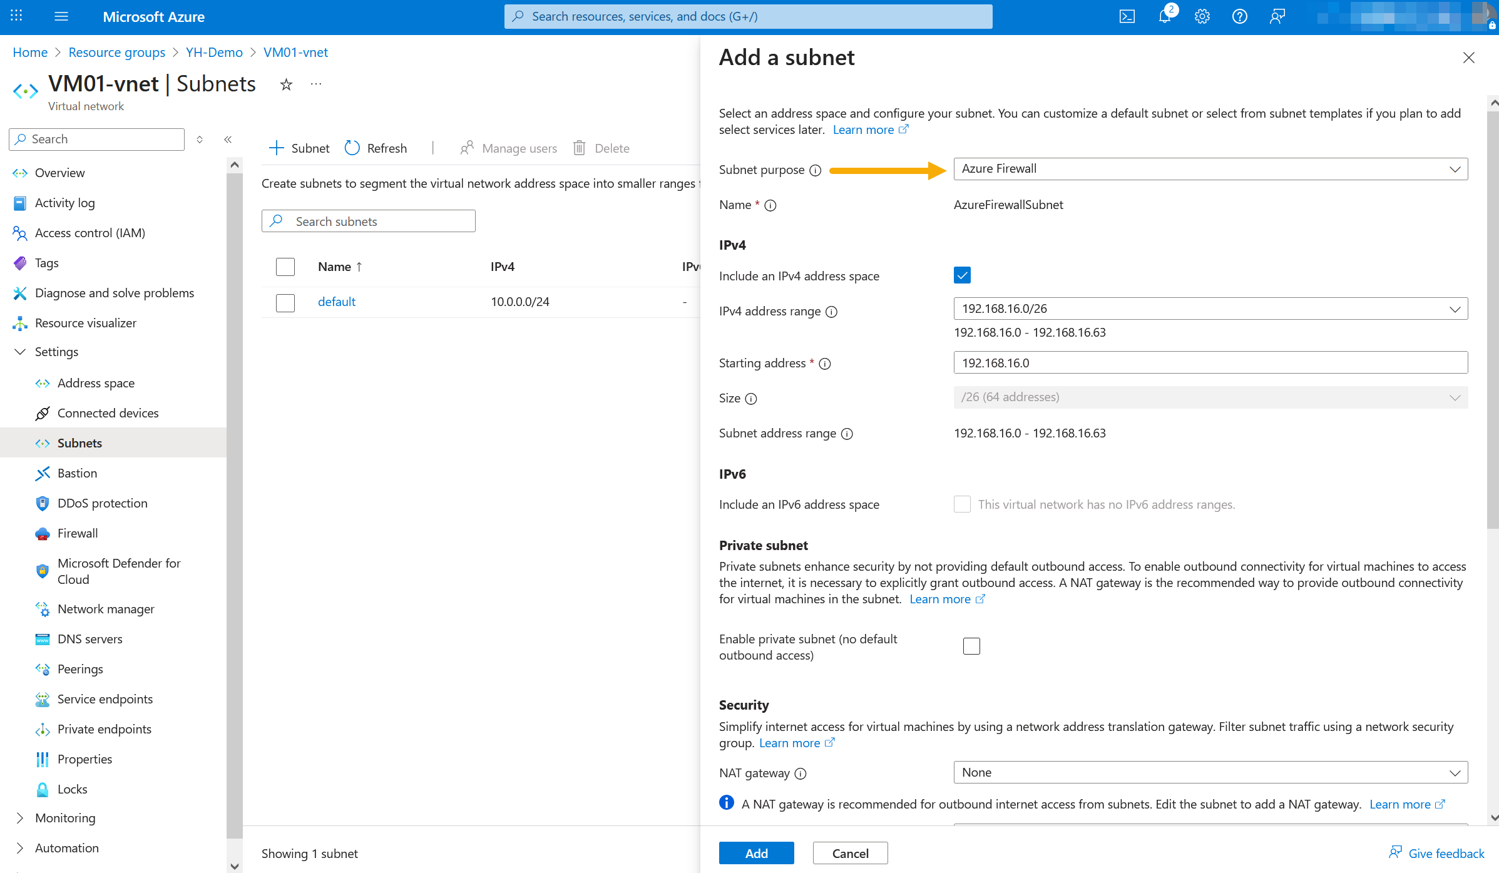Click Manage users in toolbar
The image size is (1499, 873).
[x=508, y=148]
